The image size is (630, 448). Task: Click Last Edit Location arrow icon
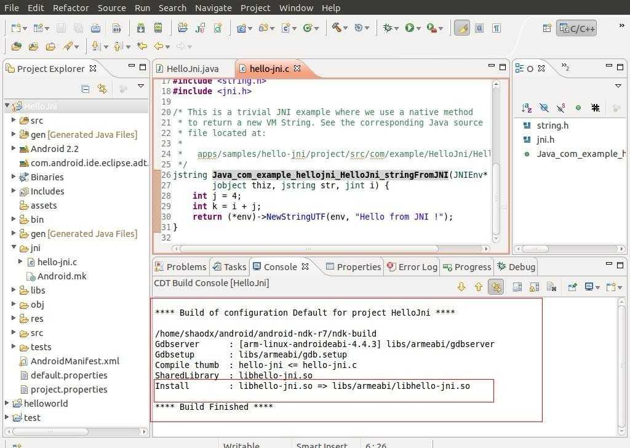[142, 46]
